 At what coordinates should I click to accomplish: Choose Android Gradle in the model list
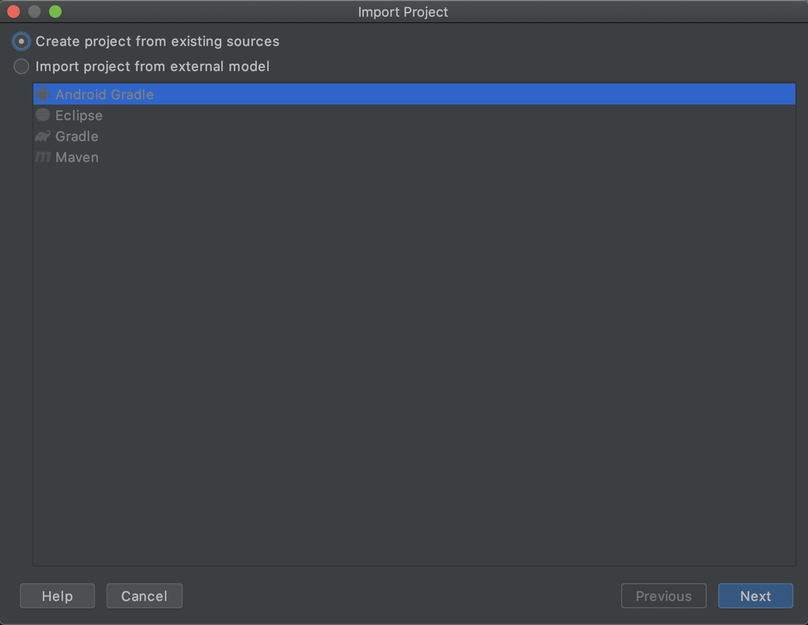pyautogui.click(x=104, y=95)
